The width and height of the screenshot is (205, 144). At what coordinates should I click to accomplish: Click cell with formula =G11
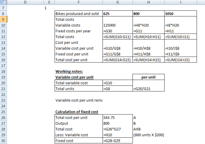click(149, 31)
